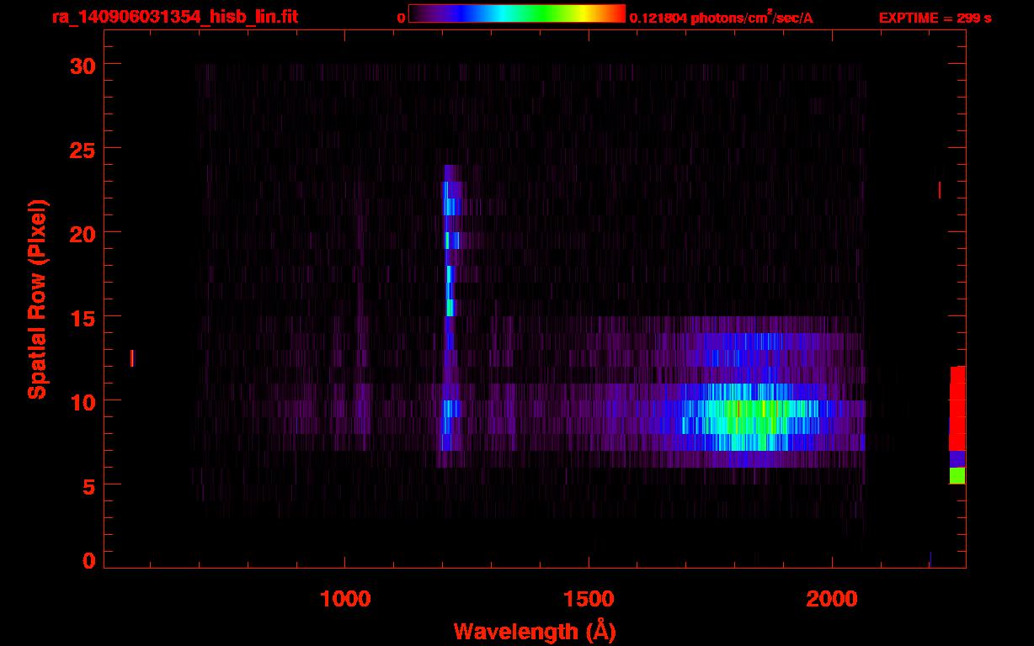This screenshot has width=1034, height=646.
Task: Click the 15 spatial row tick label
Action: 83,317
